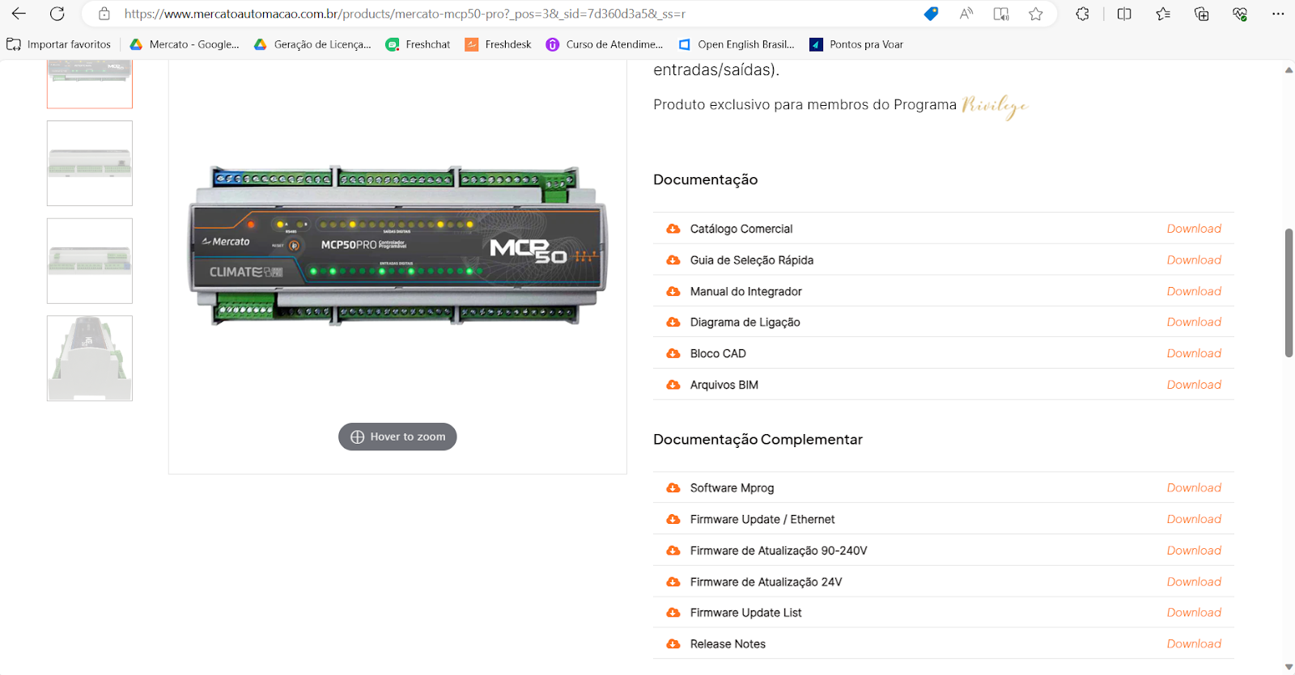Download the Diagrama de Ligação
This screenshot has width=1295, height=675.
tap(1194, 322)
